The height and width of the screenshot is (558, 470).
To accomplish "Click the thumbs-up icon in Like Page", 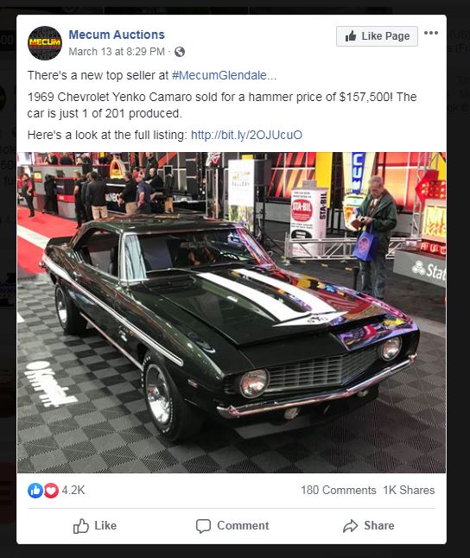I will (351, 36).
